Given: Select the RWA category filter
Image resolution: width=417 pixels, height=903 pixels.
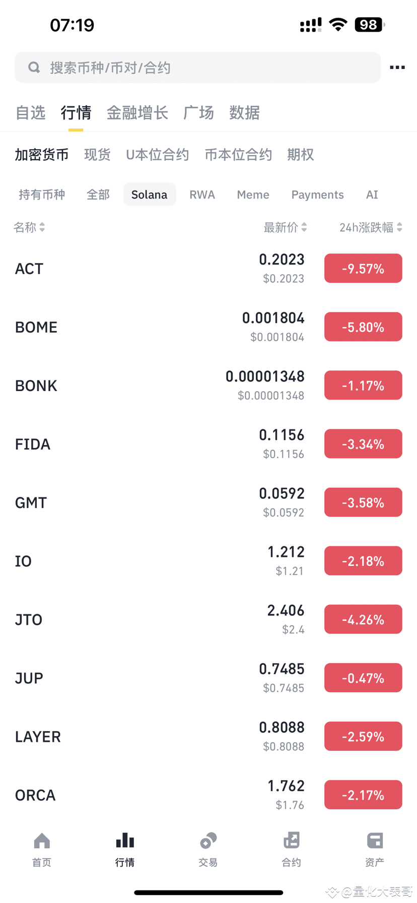Looking at the screenshot, I should (202, 195).
